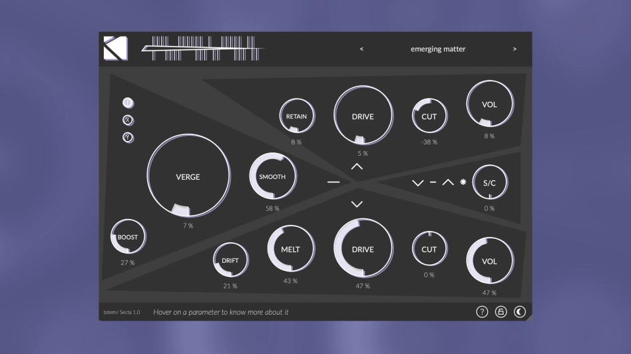Click the dash icon between the sidechain chevrons
This screenshot has height=354, width=631.
click(x=433, y=182)
